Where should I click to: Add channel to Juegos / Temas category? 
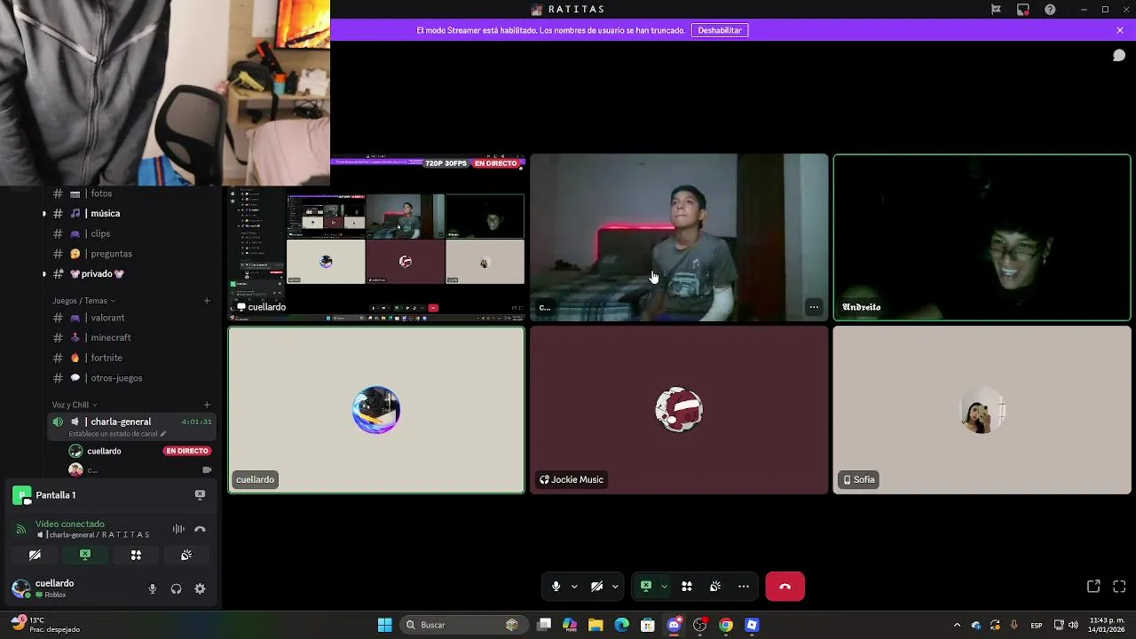click(207, 301)
